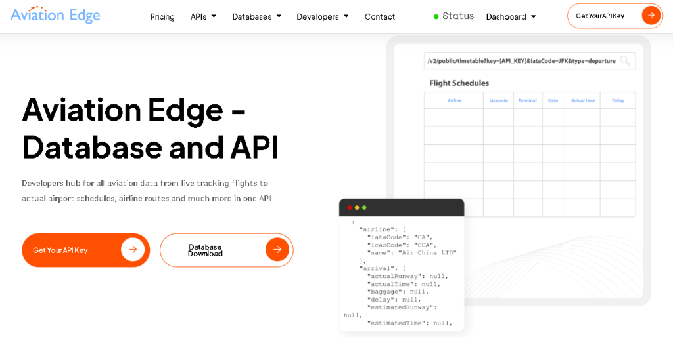Click the header Get Your API Key button
Viewport: 673px width, 337px height.
tap(615, 16)
